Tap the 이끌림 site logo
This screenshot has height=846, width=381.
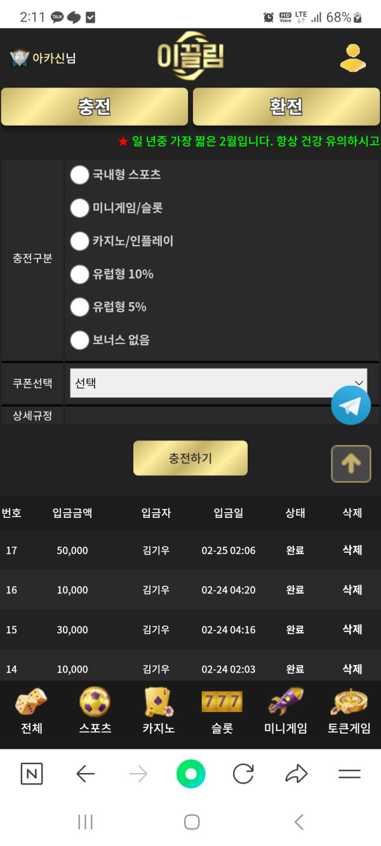click(190, 57)
